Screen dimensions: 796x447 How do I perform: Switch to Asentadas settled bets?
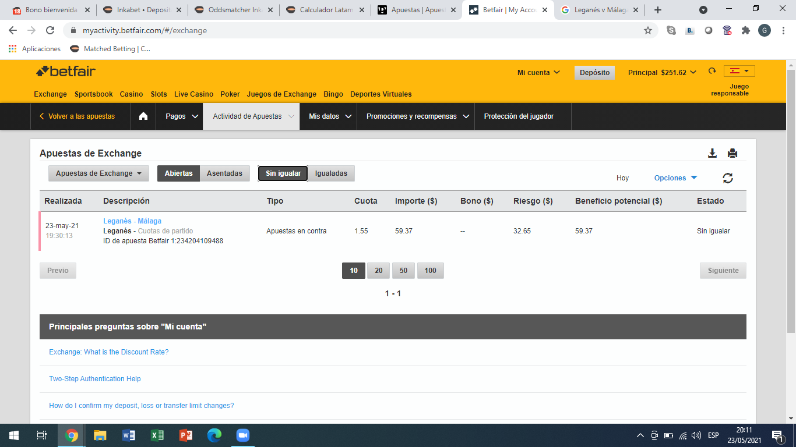[x=225, y=173]
